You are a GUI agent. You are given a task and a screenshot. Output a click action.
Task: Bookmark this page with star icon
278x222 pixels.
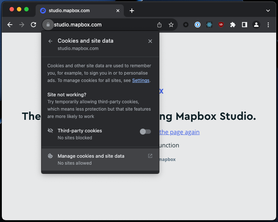pyautogui.click(x=171, y=25)
